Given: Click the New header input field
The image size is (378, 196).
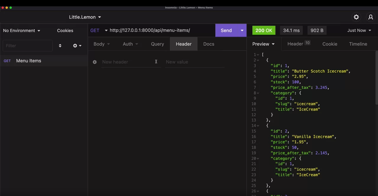Looking at the screenshot, I should coord(127,62).
